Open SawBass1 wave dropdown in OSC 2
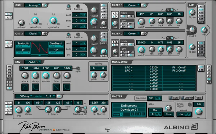This screenshot has height=134, width=216. point(56,46)
